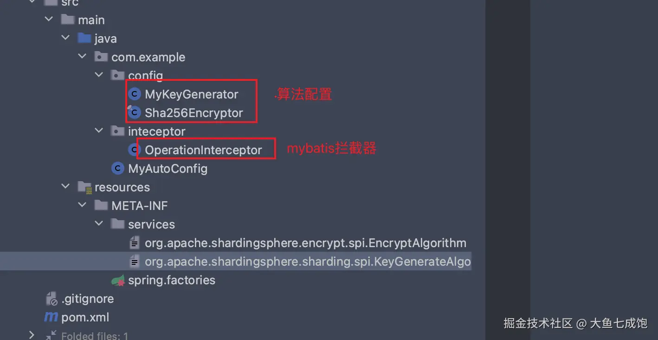
Task: Click the MyAutoConfig class icon
Action: click(118, 169)
